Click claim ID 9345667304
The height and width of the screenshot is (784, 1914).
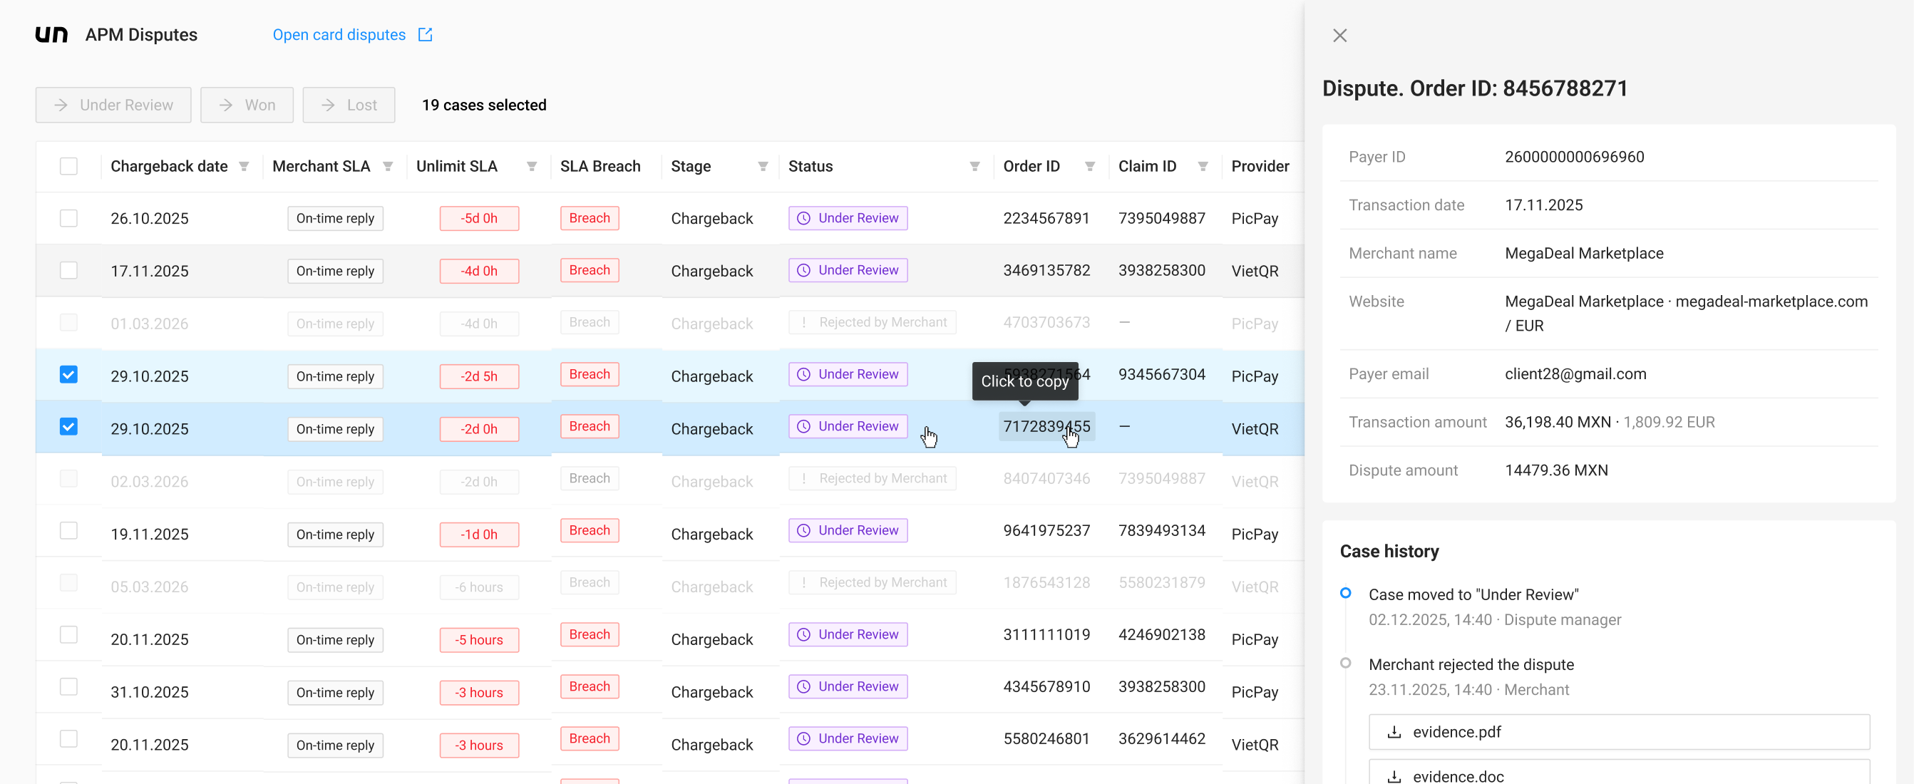click(1161, 373)
